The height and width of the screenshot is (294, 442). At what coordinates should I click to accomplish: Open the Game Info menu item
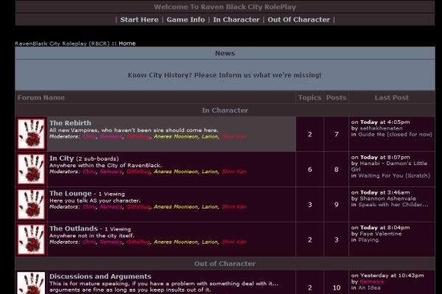click(x=186, y=20)
